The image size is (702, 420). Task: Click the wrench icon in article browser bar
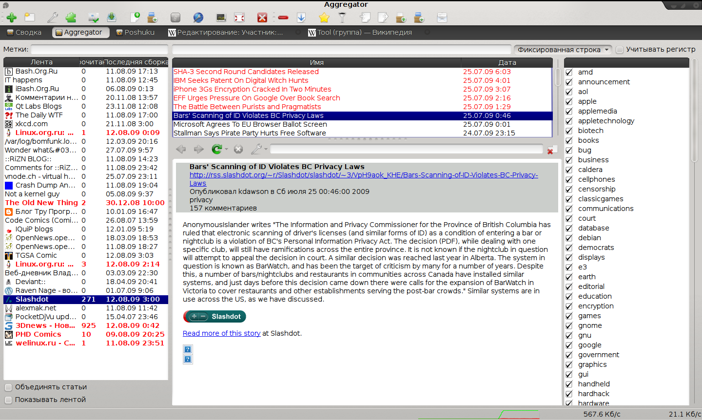[256, 149]
